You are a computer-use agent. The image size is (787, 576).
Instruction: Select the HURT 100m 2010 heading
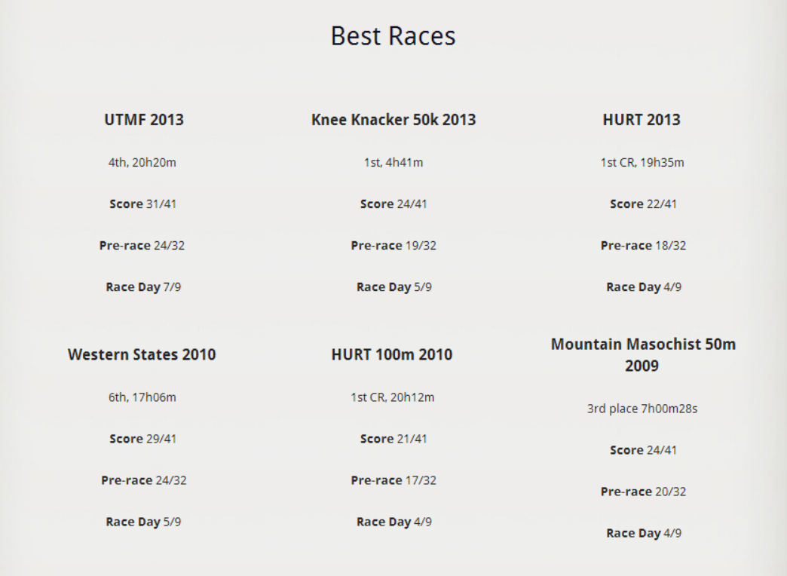tap(392, 354)
